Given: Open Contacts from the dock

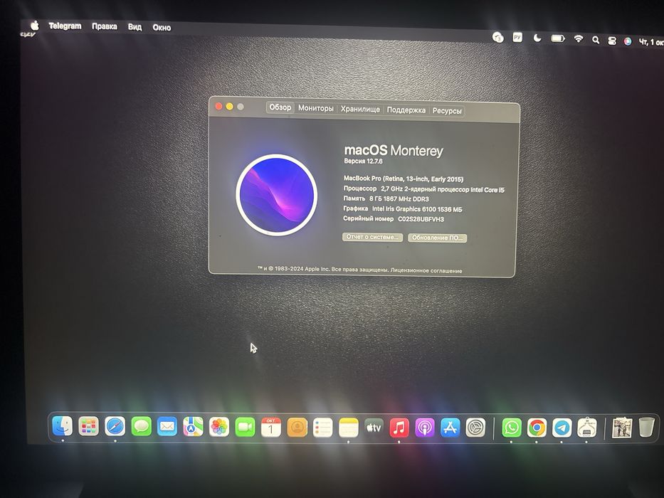Looking at the screenshot, I should [x=297, y=428].
